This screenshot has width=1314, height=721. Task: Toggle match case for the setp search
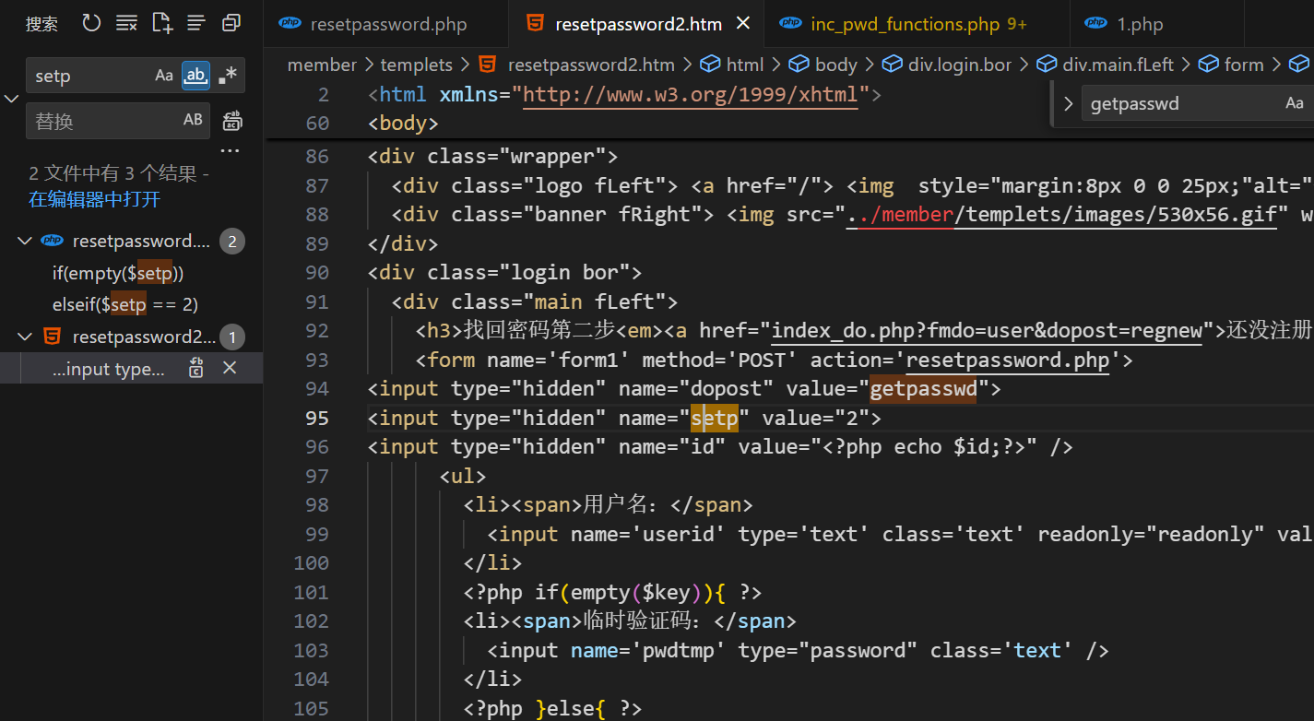[x=164, y=76]
